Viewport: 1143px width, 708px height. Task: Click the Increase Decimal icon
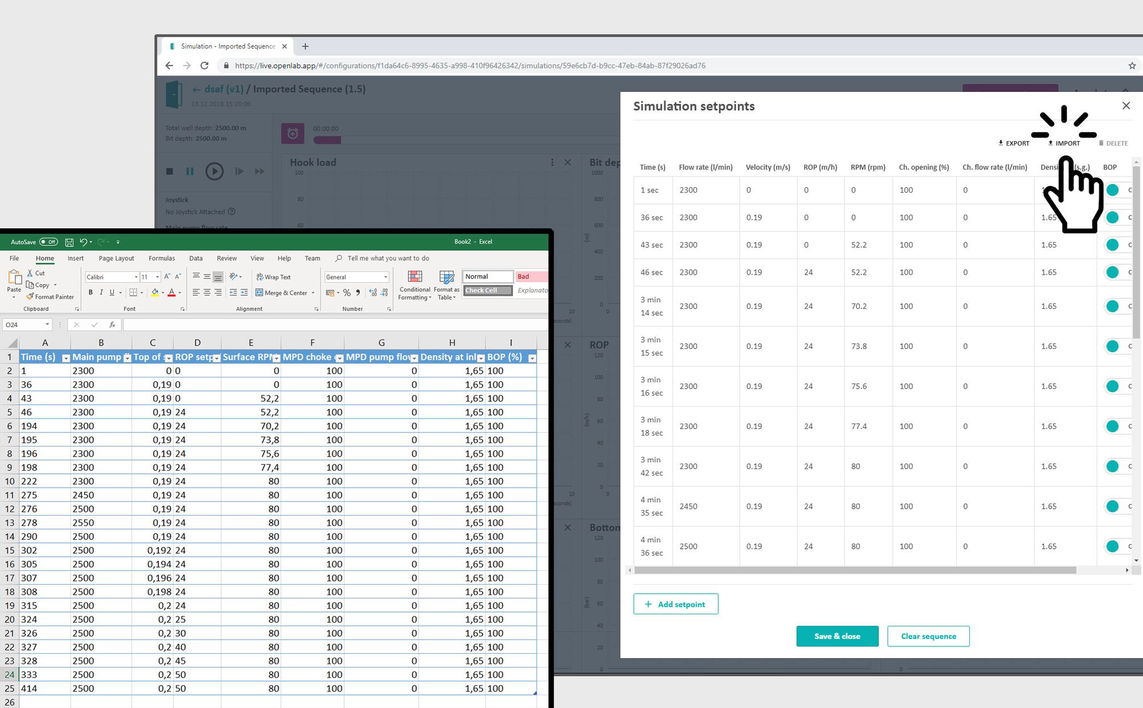coord(371,292)
